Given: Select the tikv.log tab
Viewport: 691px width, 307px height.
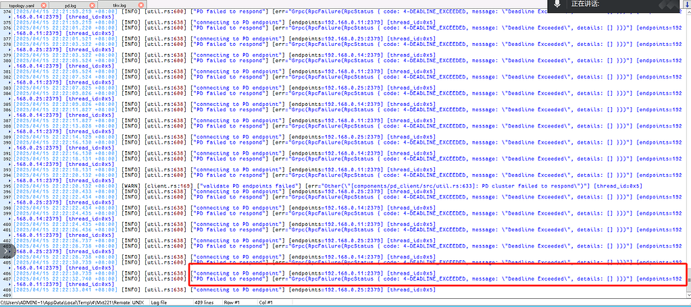Looking at the screenshot, I should (119, 5).
